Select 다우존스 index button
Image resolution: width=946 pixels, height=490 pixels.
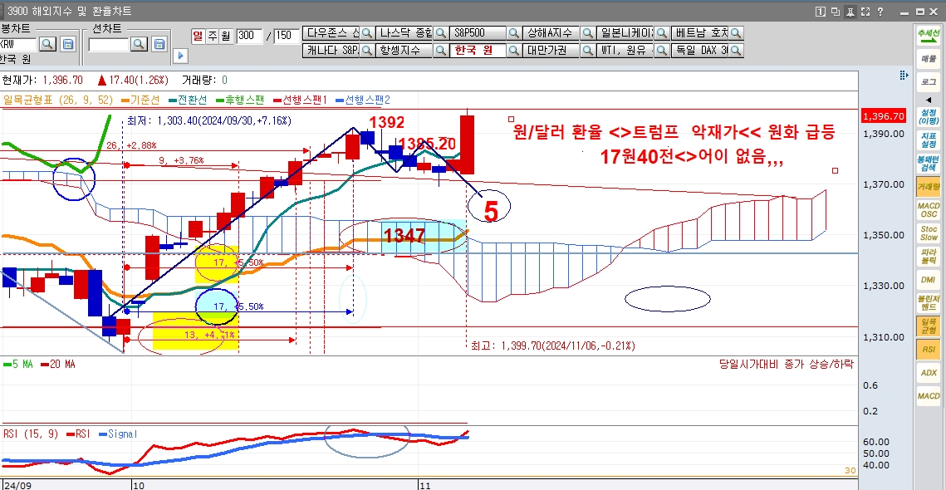(331, 33)
